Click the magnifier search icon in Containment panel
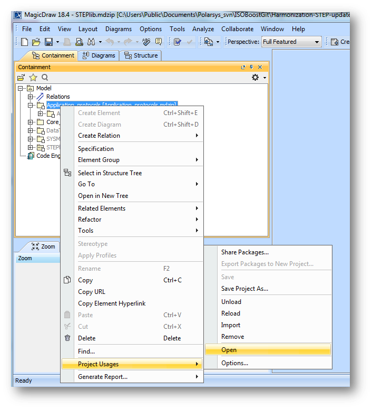The image size is (372, 409). coord(45,78)
